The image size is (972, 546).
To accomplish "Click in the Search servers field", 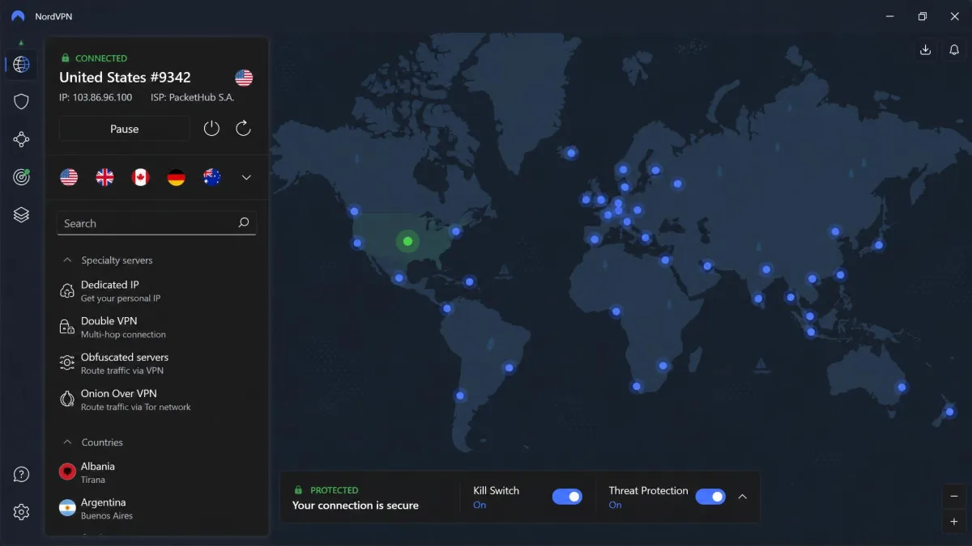I will pos(156,223).
